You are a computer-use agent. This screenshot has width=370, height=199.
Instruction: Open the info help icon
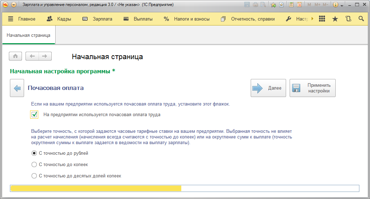[336, 5]
